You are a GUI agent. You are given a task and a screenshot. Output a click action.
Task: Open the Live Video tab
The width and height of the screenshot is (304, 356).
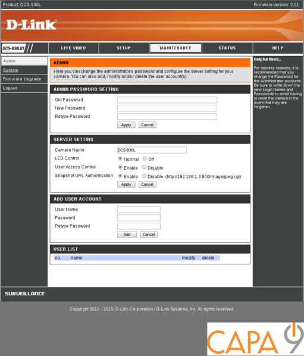point(73,48)
